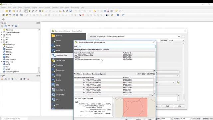
Task: Expand the Home tree item in Browser
Action: point(1,35)
